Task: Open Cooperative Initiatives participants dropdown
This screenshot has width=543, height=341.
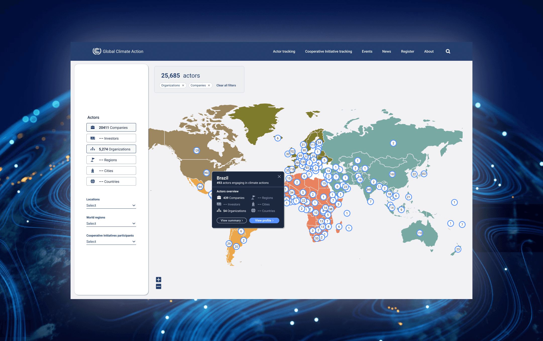Action: point(111,242)
